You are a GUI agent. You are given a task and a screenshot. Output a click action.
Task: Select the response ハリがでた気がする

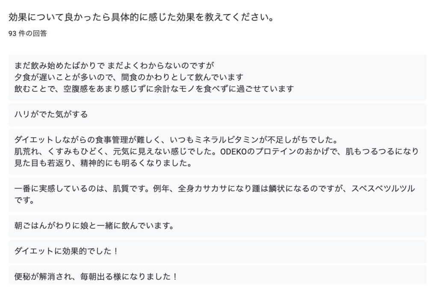coord(217,114)
